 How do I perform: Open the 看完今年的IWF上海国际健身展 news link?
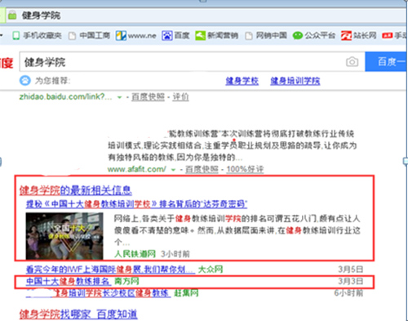click(110, 270)
